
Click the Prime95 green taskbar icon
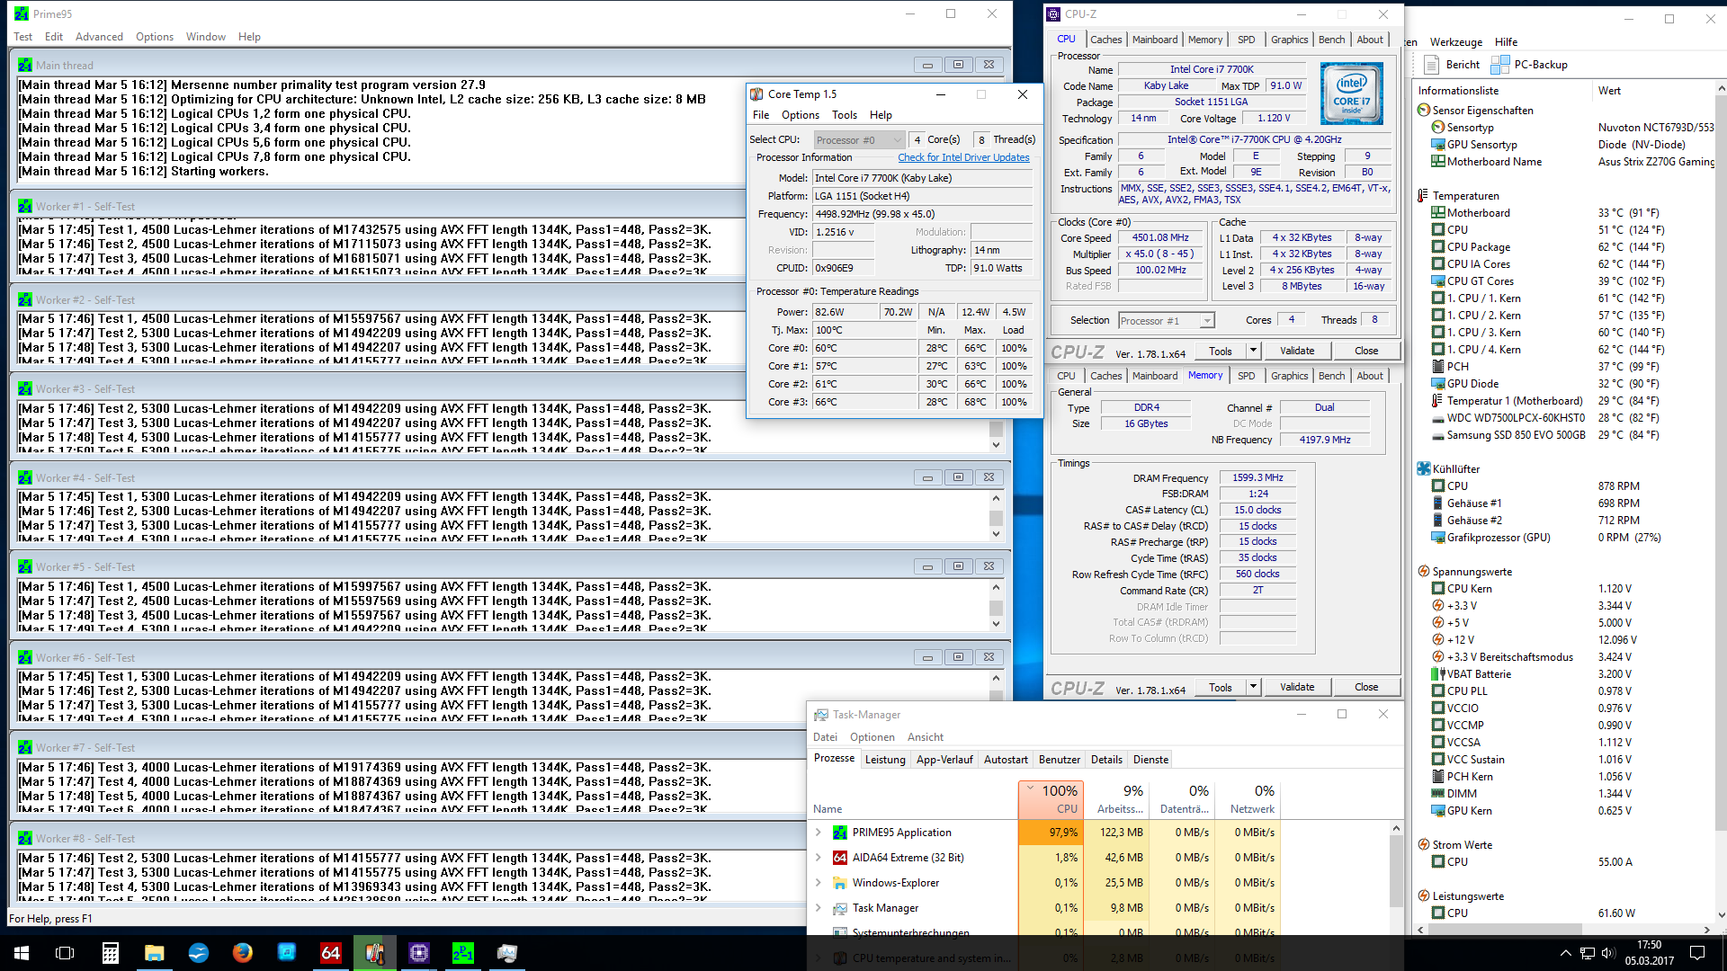click(x=463, y=953)
